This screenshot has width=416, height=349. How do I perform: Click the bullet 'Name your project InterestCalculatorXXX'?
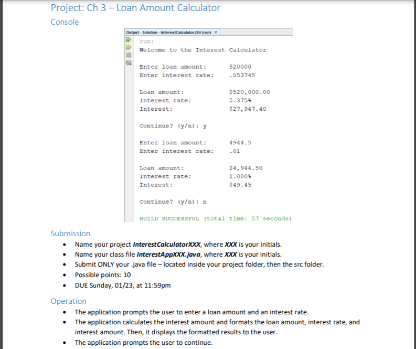pos(178,245)
